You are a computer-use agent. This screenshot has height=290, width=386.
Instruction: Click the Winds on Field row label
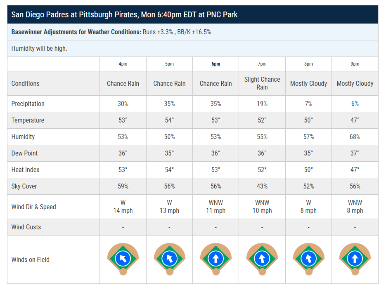point(30,259)
